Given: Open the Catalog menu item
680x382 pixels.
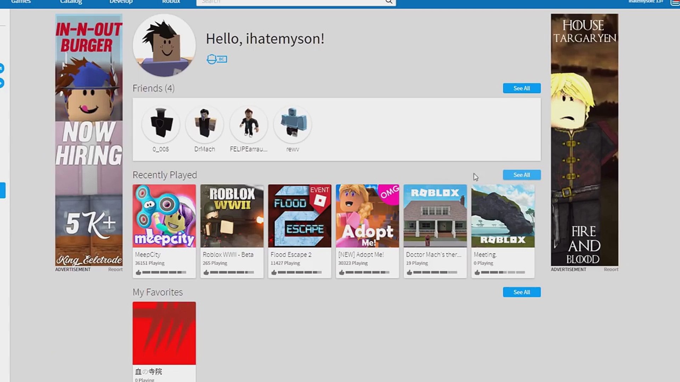Looking at the screenshot, I should tap(71, 2).
